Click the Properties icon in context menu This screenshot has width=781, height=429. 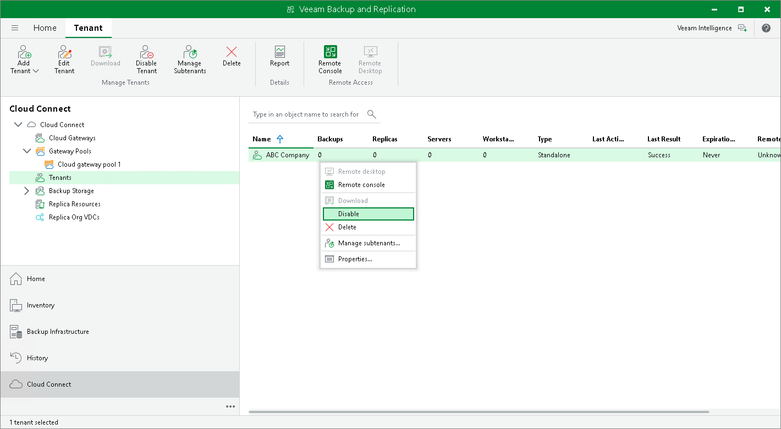coord(329,259)
